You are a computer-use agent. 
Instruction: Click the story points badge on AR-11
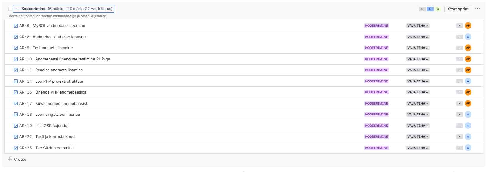tap(460, 70)
